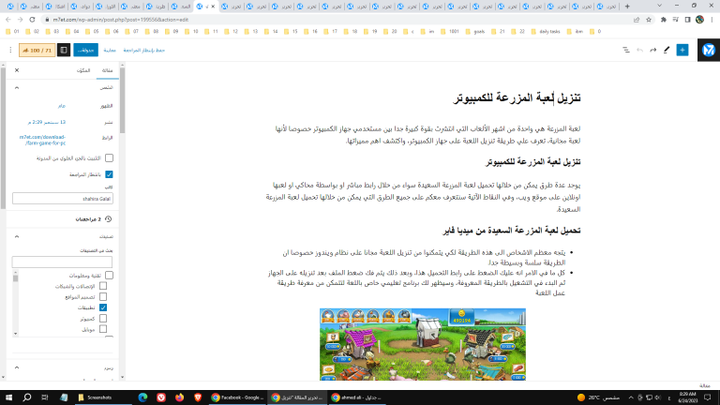The height and width of the screenshot is (405, 720).
Task: Click the site logo in top corner
Action: coord(709,50)
